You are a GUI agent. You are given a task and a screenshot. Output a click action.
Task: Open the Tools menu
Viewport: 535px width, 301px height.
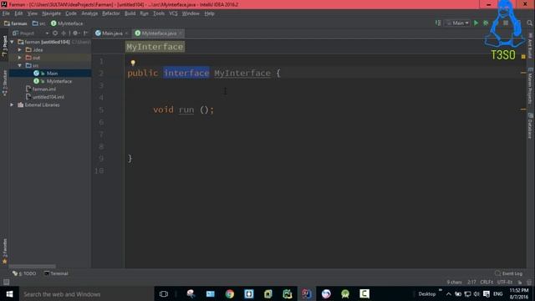pos(159,13)
